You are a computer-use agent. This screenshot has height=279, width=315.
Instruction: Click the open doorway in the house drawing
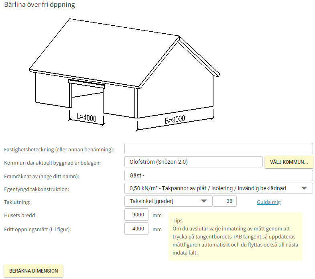click(87, 98)
